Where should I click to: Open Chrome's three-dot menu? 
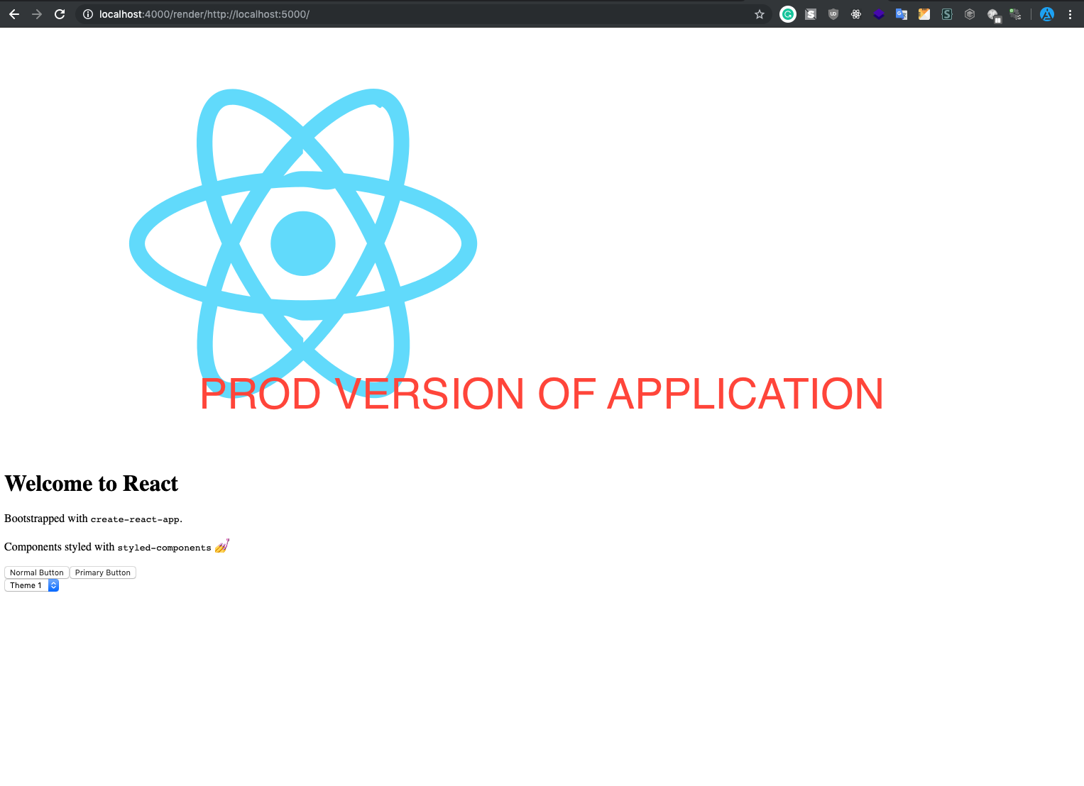pyautogui.click(x=1071, y=13)
